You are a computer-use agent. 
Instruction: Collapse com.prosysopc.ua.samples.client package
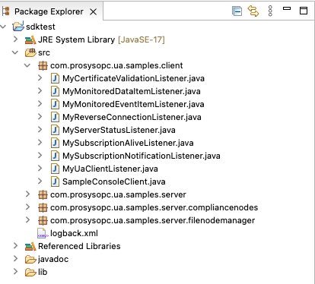(x=27, y=65)
